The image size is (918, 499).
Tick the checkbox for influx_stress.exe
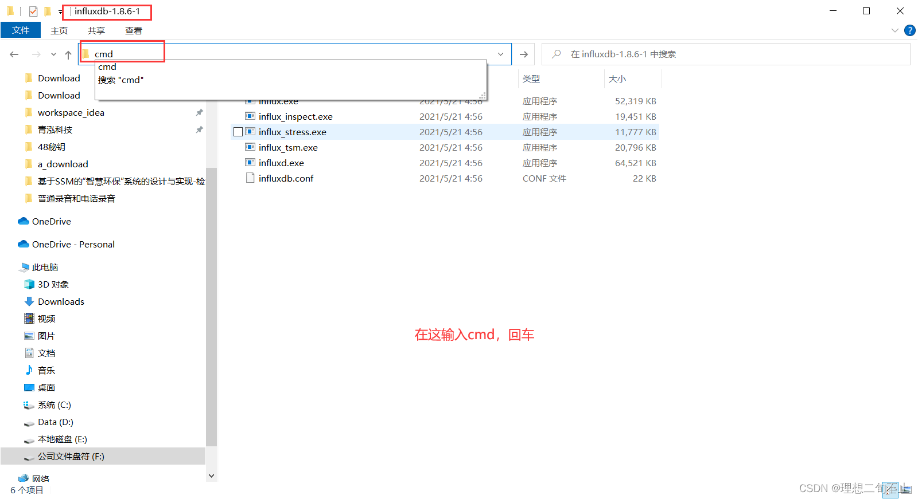tap(238, 132)
